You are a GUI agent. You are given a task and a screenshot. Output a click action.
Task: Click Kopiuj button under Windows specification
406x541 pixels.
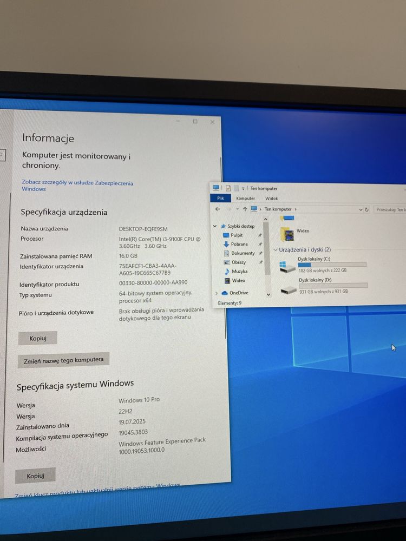[35, 476]
